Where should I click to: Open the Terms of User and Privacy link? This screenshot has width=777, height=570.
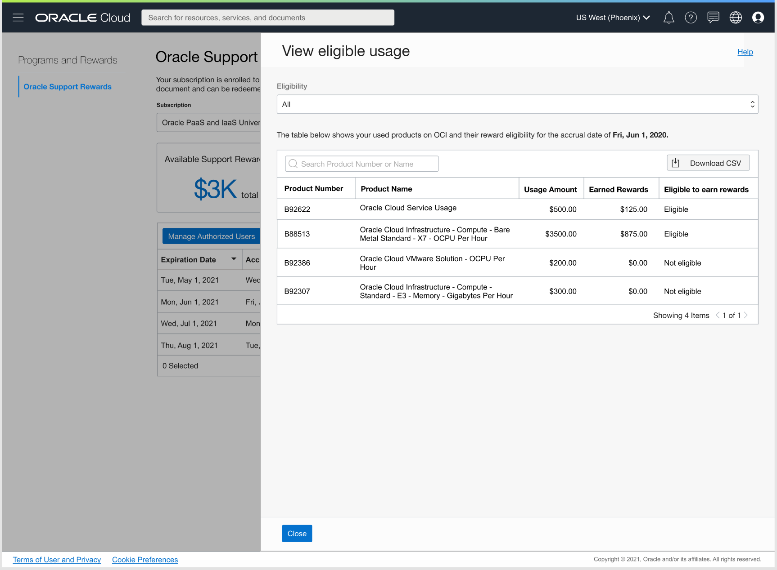[x=57, y=559]
